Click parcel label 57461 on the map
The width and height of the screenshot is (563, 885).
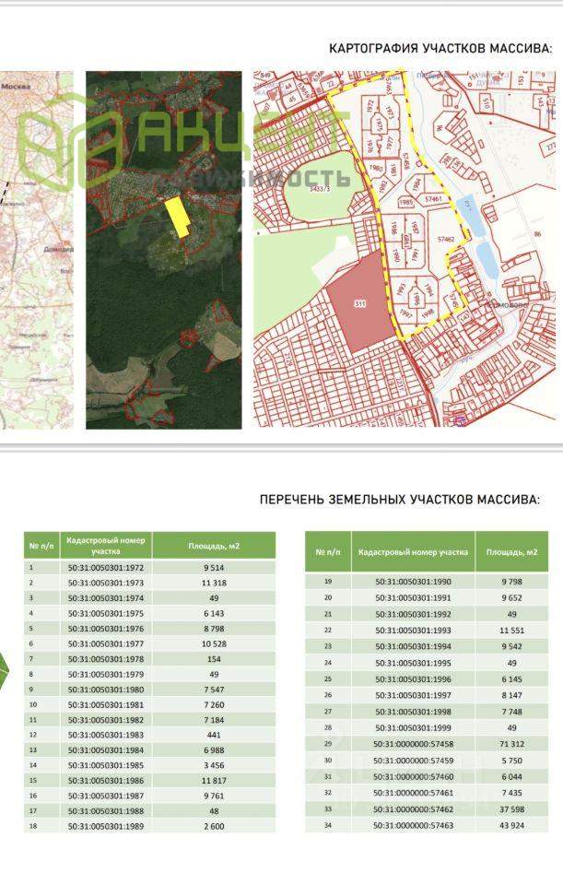[434, 198]
